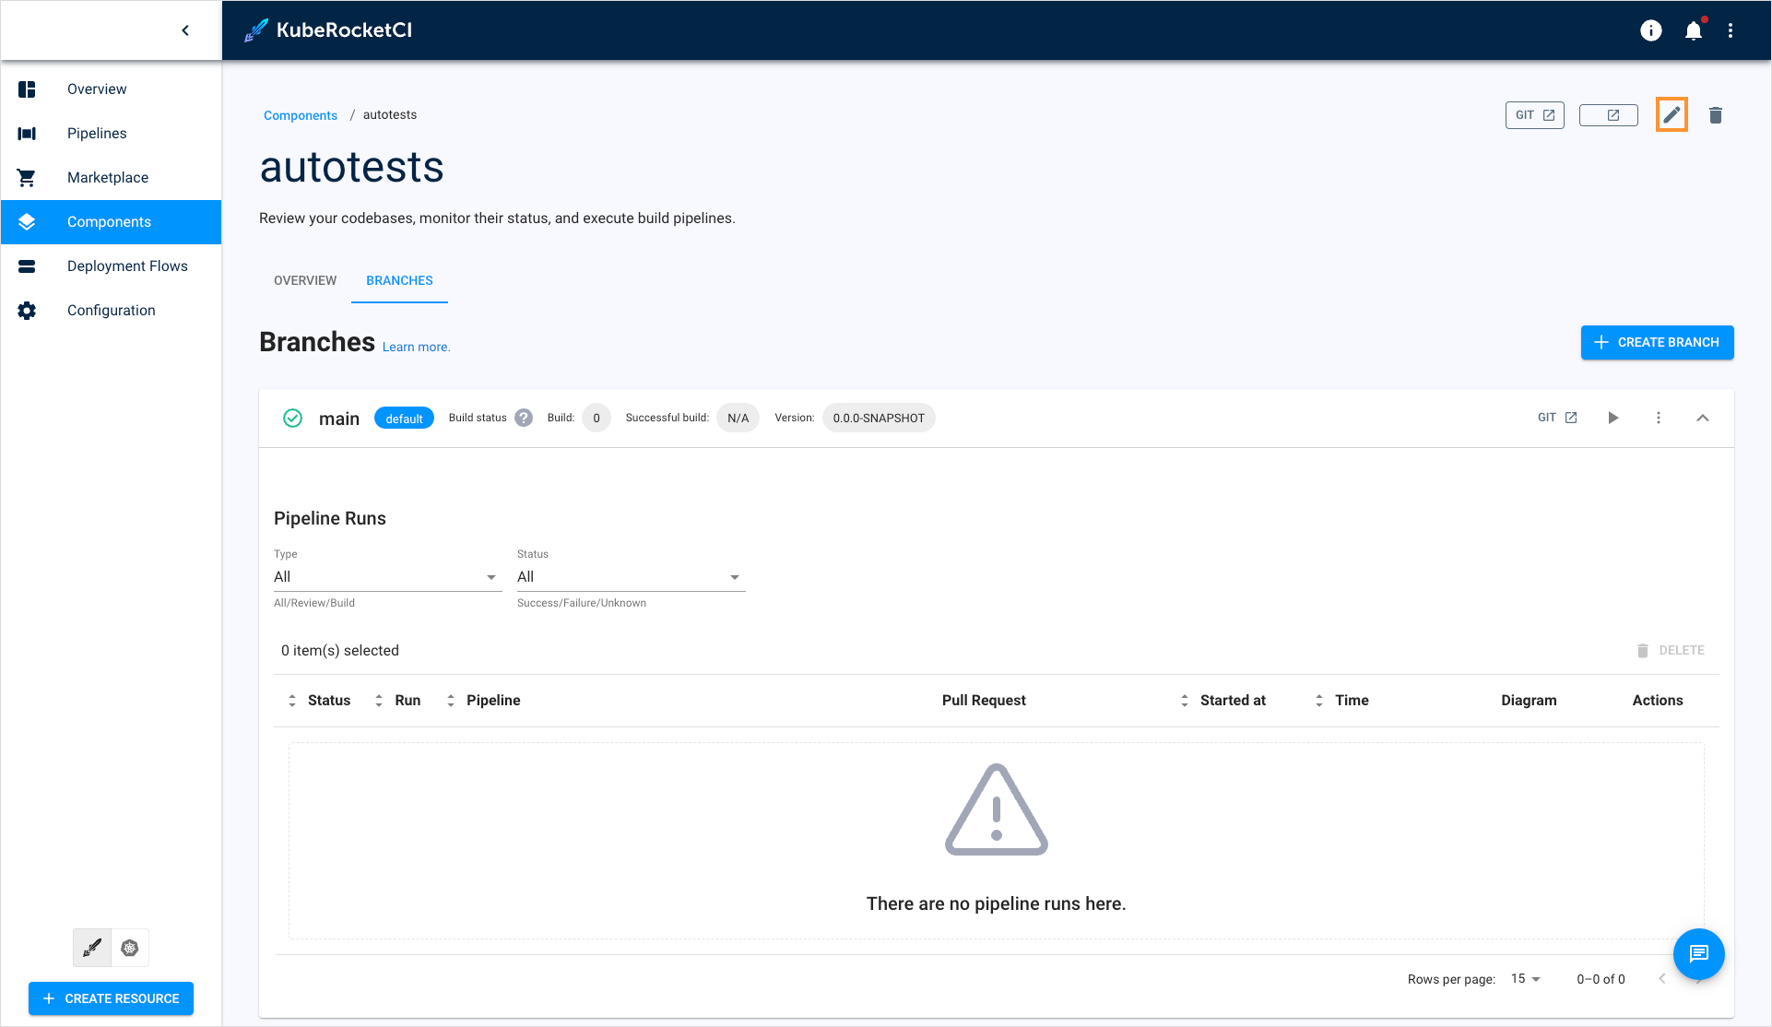Collapse the main branch details panel
The height and width of the screenshot is (1027, 1772).
coord(1702,418)
